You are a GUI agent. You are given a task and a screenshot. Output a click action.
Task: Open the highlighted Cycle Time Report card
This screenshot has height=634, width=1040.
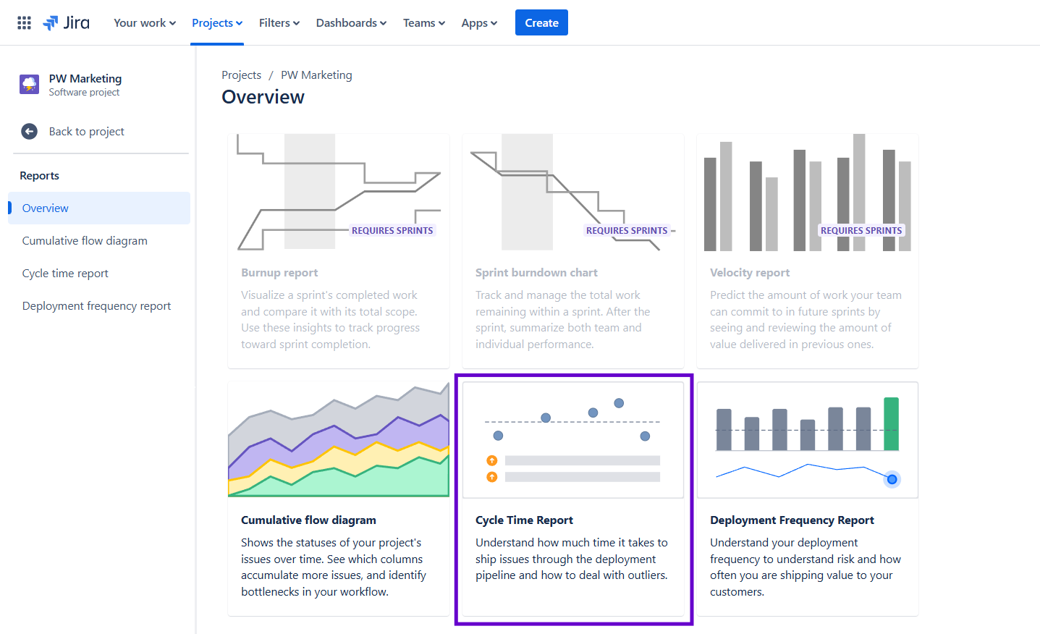pos(573,499)
